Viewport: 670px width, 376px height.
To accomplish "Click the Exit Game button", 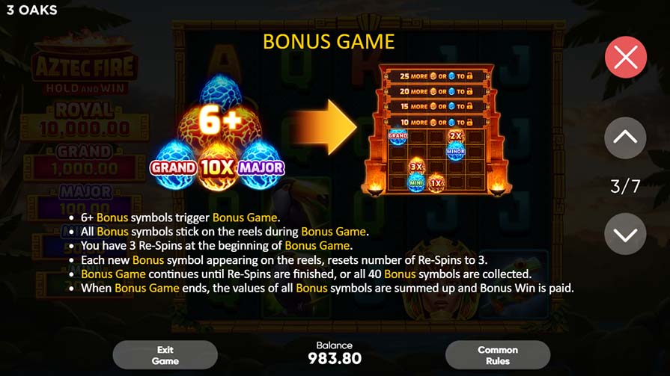I will click(165, 355).
